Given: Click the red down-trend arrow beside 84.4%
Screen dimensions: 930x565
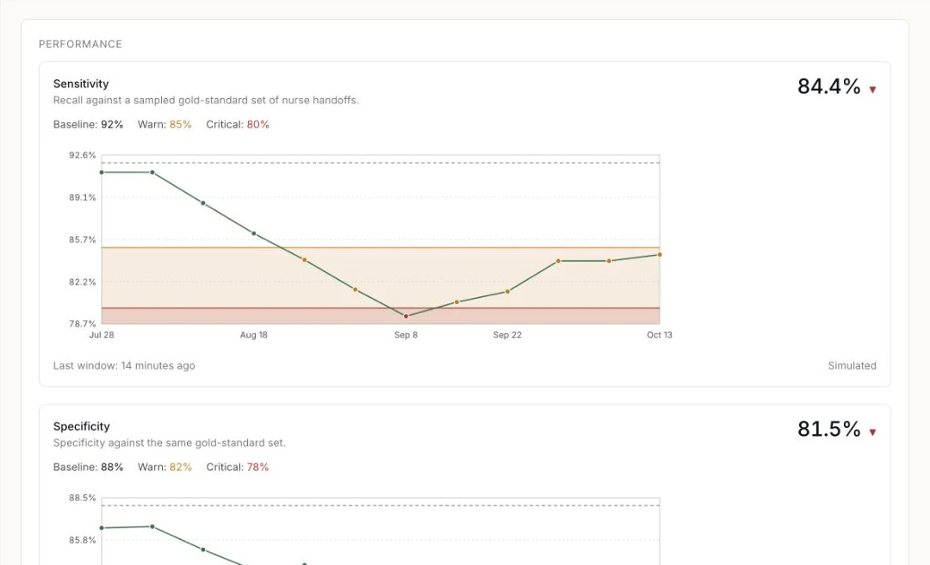Looking at the screenshot, I should [872, 90].
